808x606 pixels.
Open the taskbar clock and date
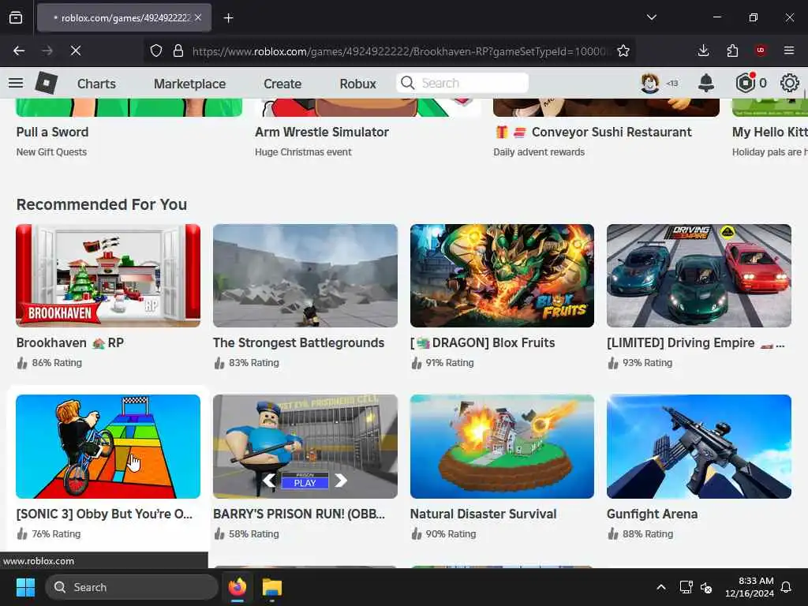750,587
